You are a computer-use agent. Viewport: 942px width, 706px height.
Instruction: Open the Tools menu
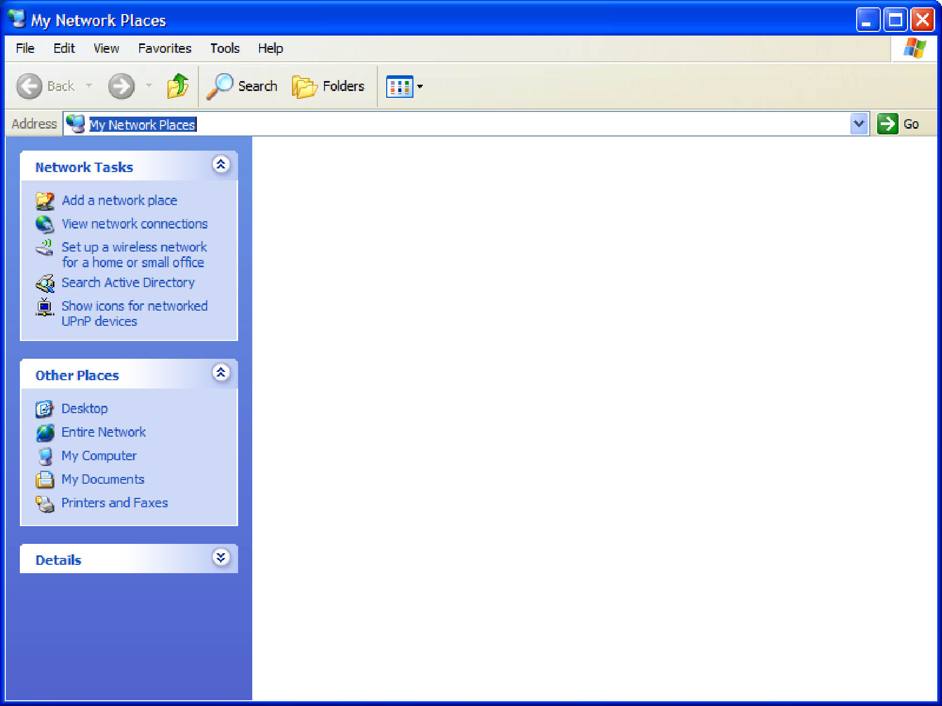pos(225,48)
